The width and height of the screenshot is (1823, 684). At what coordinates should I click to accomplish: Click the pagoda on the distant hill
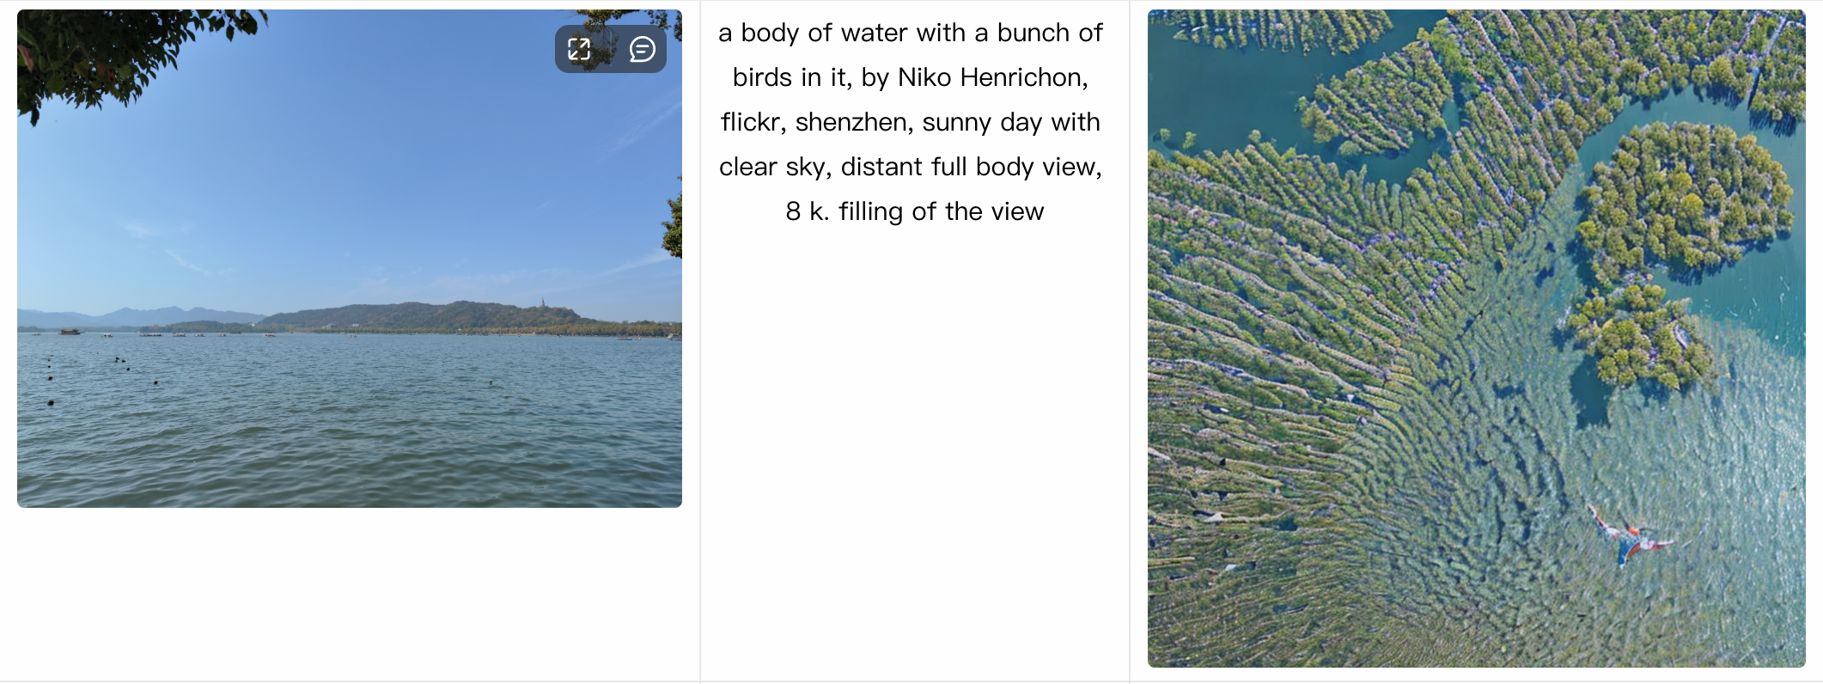(x=543, y=303)
